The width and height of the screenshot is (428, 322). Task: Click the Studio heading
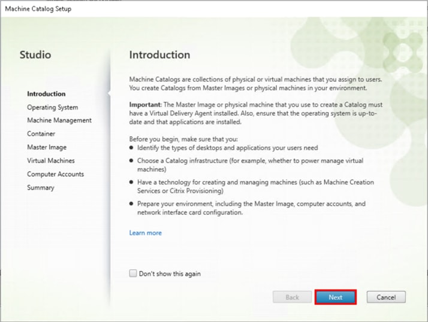(35, 55)
